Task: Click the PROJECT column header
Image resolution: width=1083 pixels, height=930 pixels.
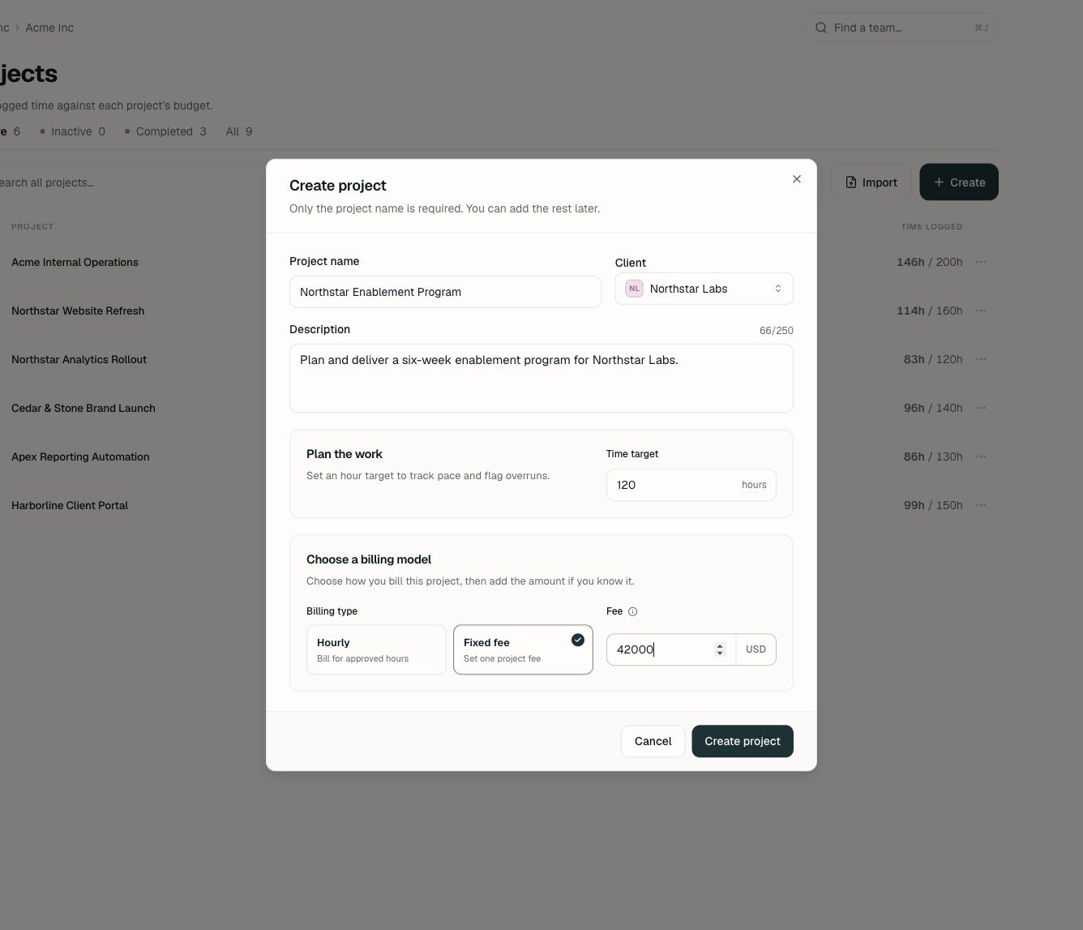Action: [32, 226]
